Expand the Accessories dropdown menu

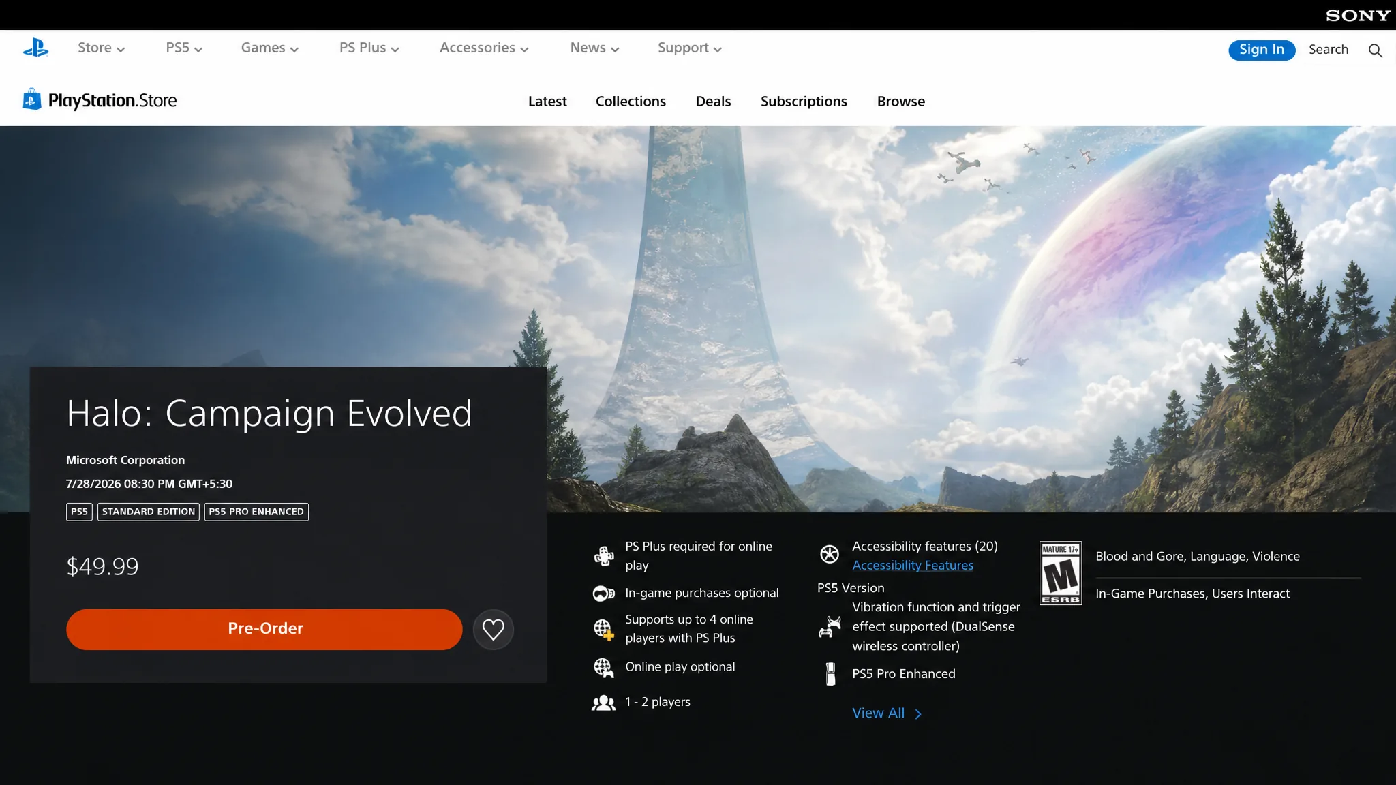tap(484, 48)
